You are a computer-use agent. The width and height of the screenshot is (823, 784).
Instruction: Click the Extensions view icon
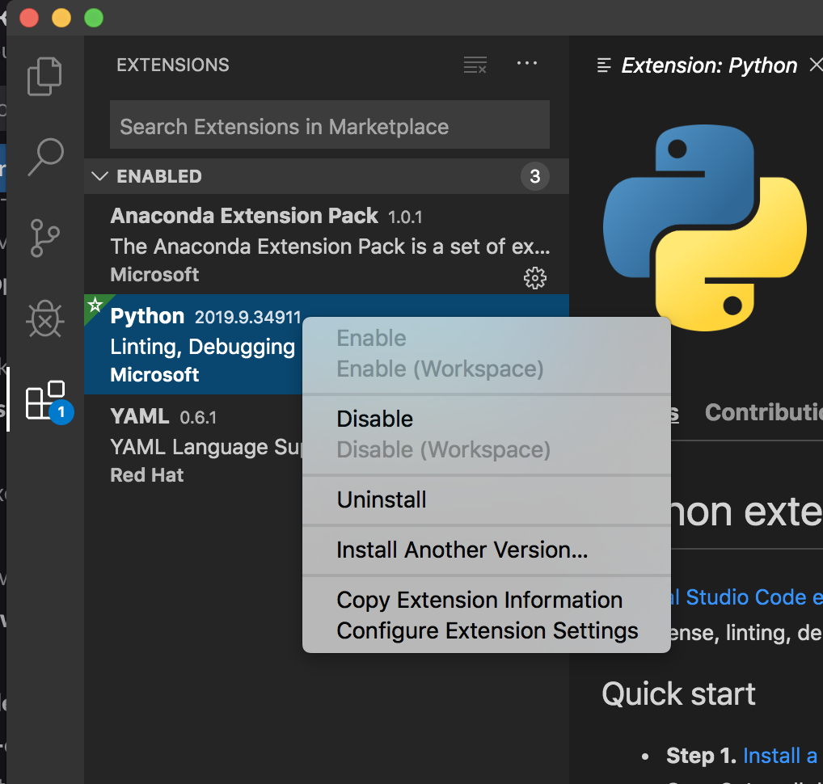(45, 401)
